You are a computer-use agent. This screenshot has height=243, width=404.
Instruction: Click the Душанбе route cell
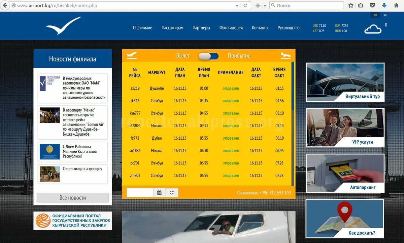coord(157,88)
